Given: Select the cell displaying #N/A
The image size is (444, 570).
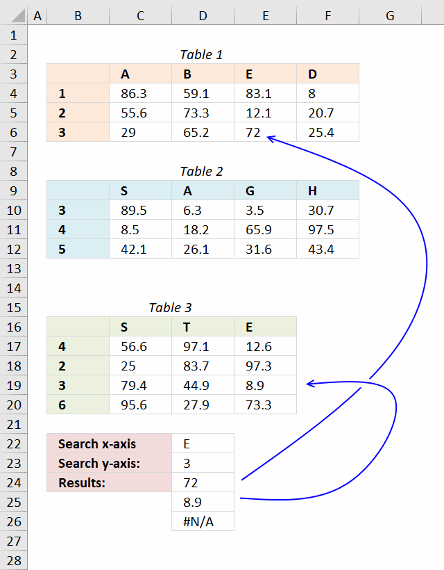Looking at the screenshot, I should tap(203, 521).
